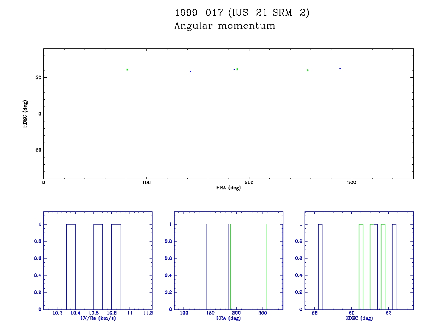Click the green scatter point near HRA 257
This screenshot has width=435, height=326.
coord(308,70)
